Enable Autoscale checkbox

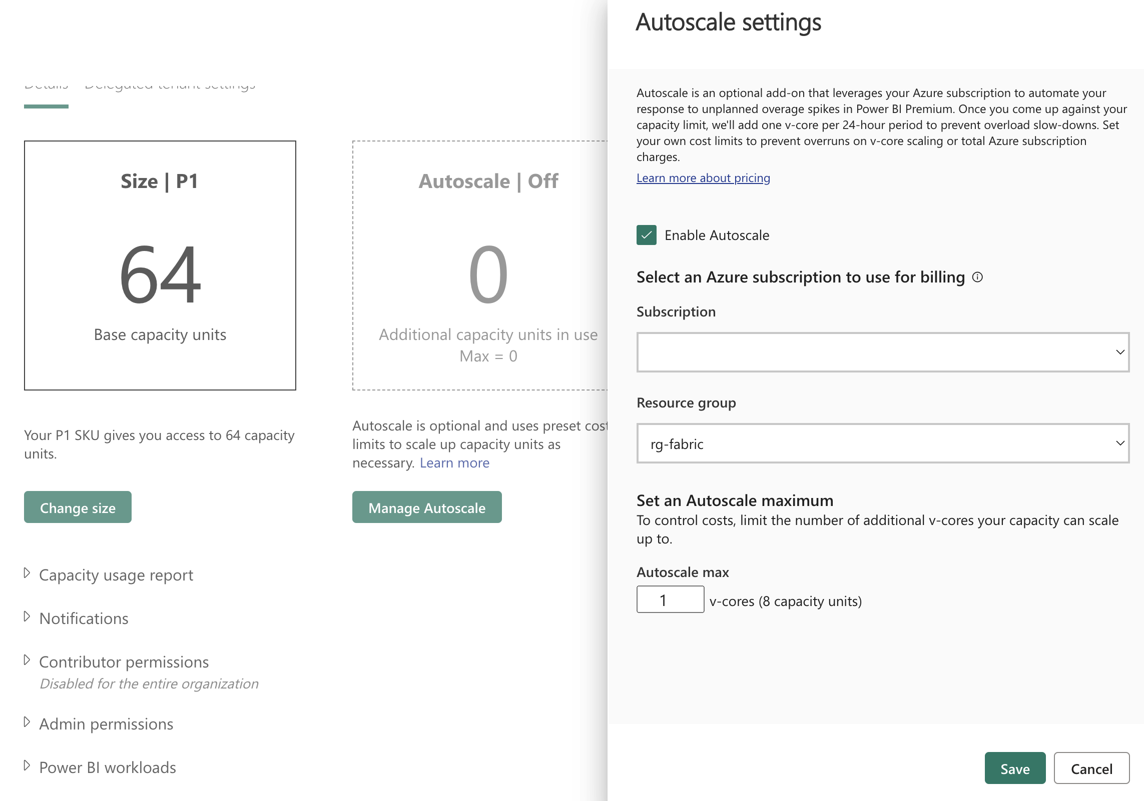[x=646, y=235]
